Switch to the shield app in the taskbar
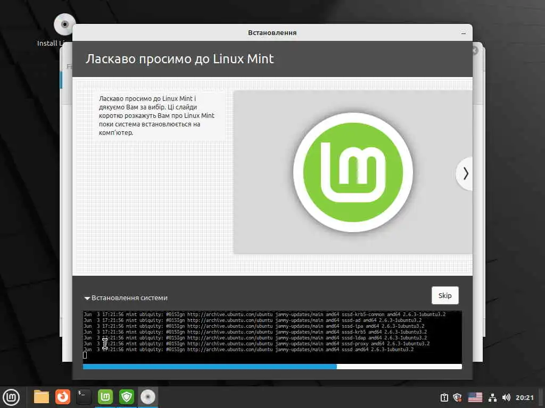The height and width of the screenshot is (408, 545). (x=127, y=397)
